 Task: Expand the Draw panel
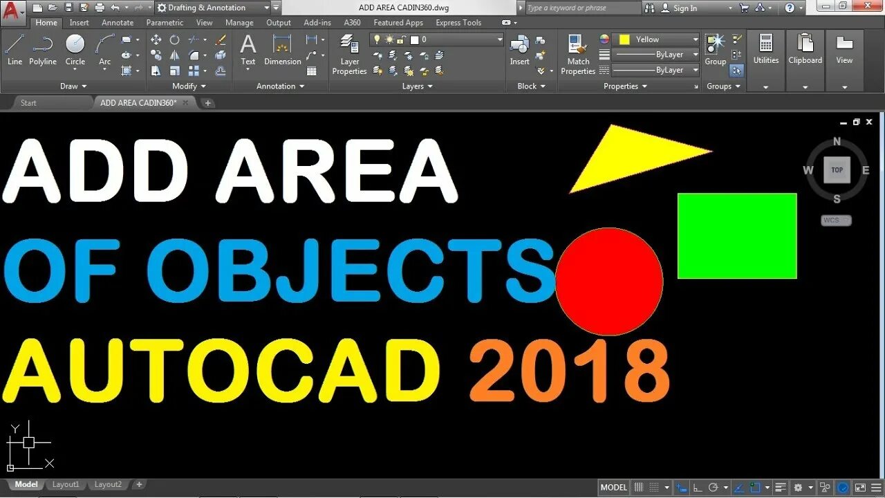[73, 86]
